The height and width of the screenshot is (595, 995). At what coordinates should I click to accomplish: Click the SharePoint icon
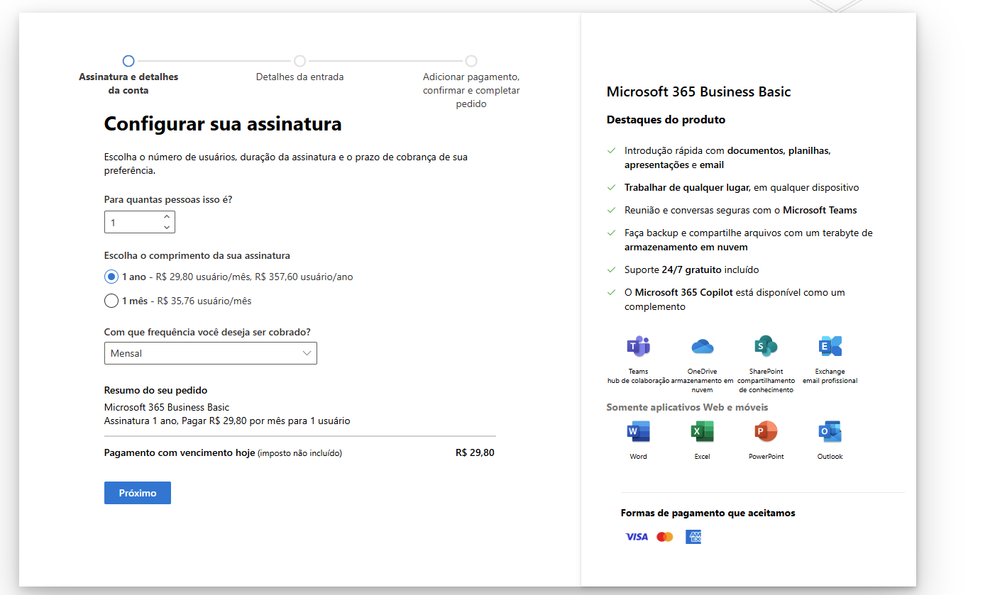(x=766, y=346)
